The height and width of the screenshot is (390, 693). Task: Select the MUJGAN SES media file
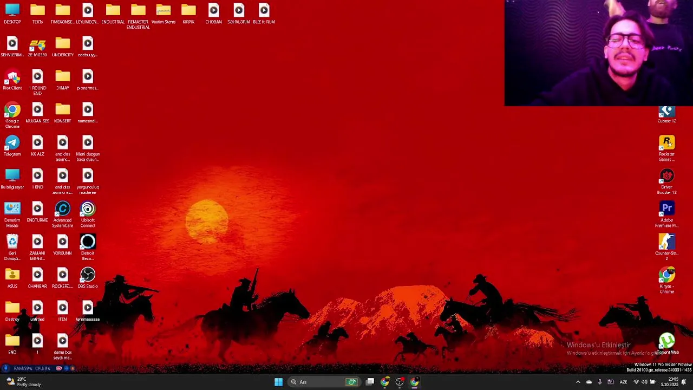click(x=37, y=113)
